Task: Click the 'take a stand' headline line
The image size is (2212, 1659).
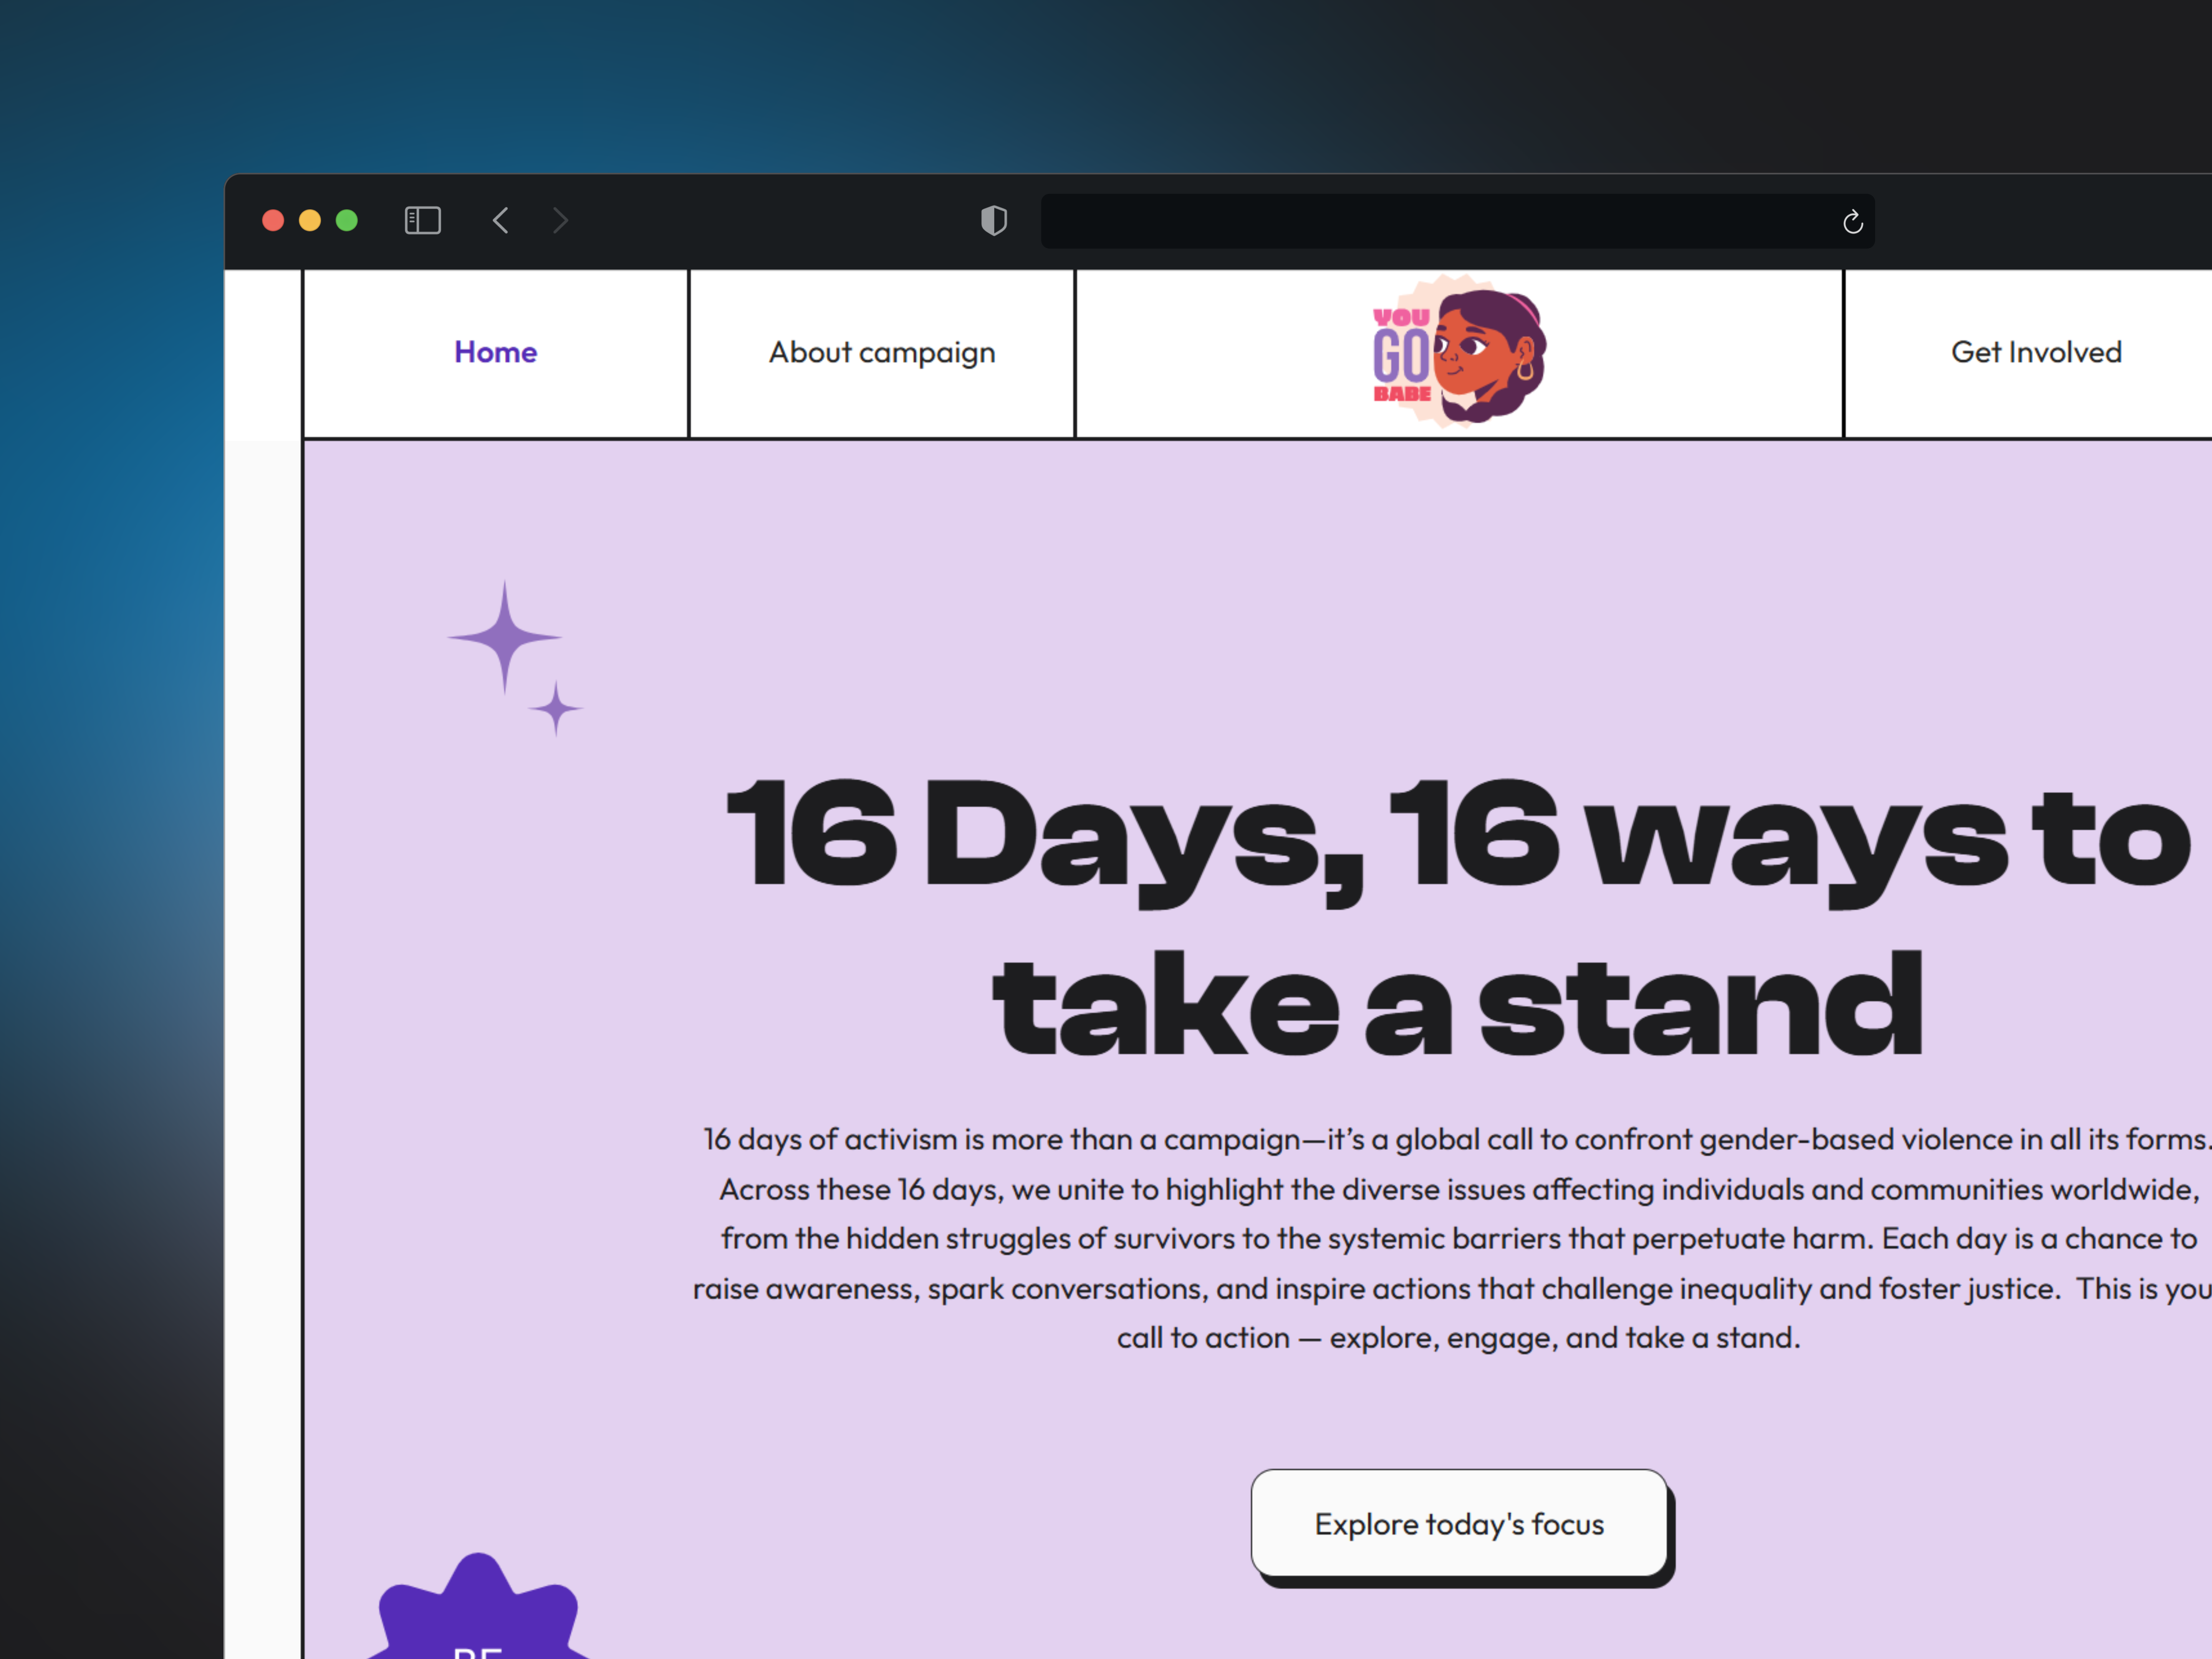Action: [x=1457, y=1005]
